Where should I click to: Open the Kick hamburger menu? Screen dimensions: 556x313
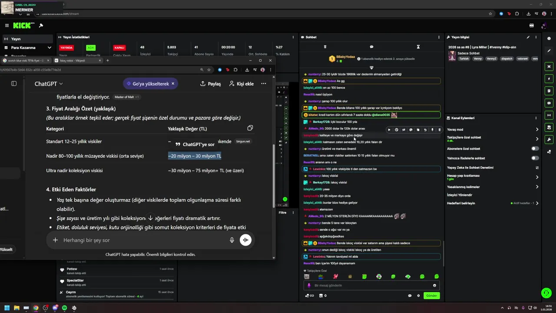pyautogui.click(x=7, y=26)
